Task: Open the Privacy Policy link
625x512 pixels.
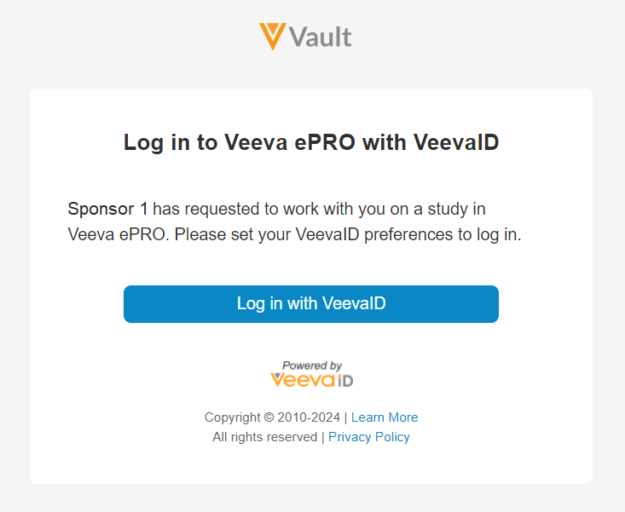Action: pos(369,437)
